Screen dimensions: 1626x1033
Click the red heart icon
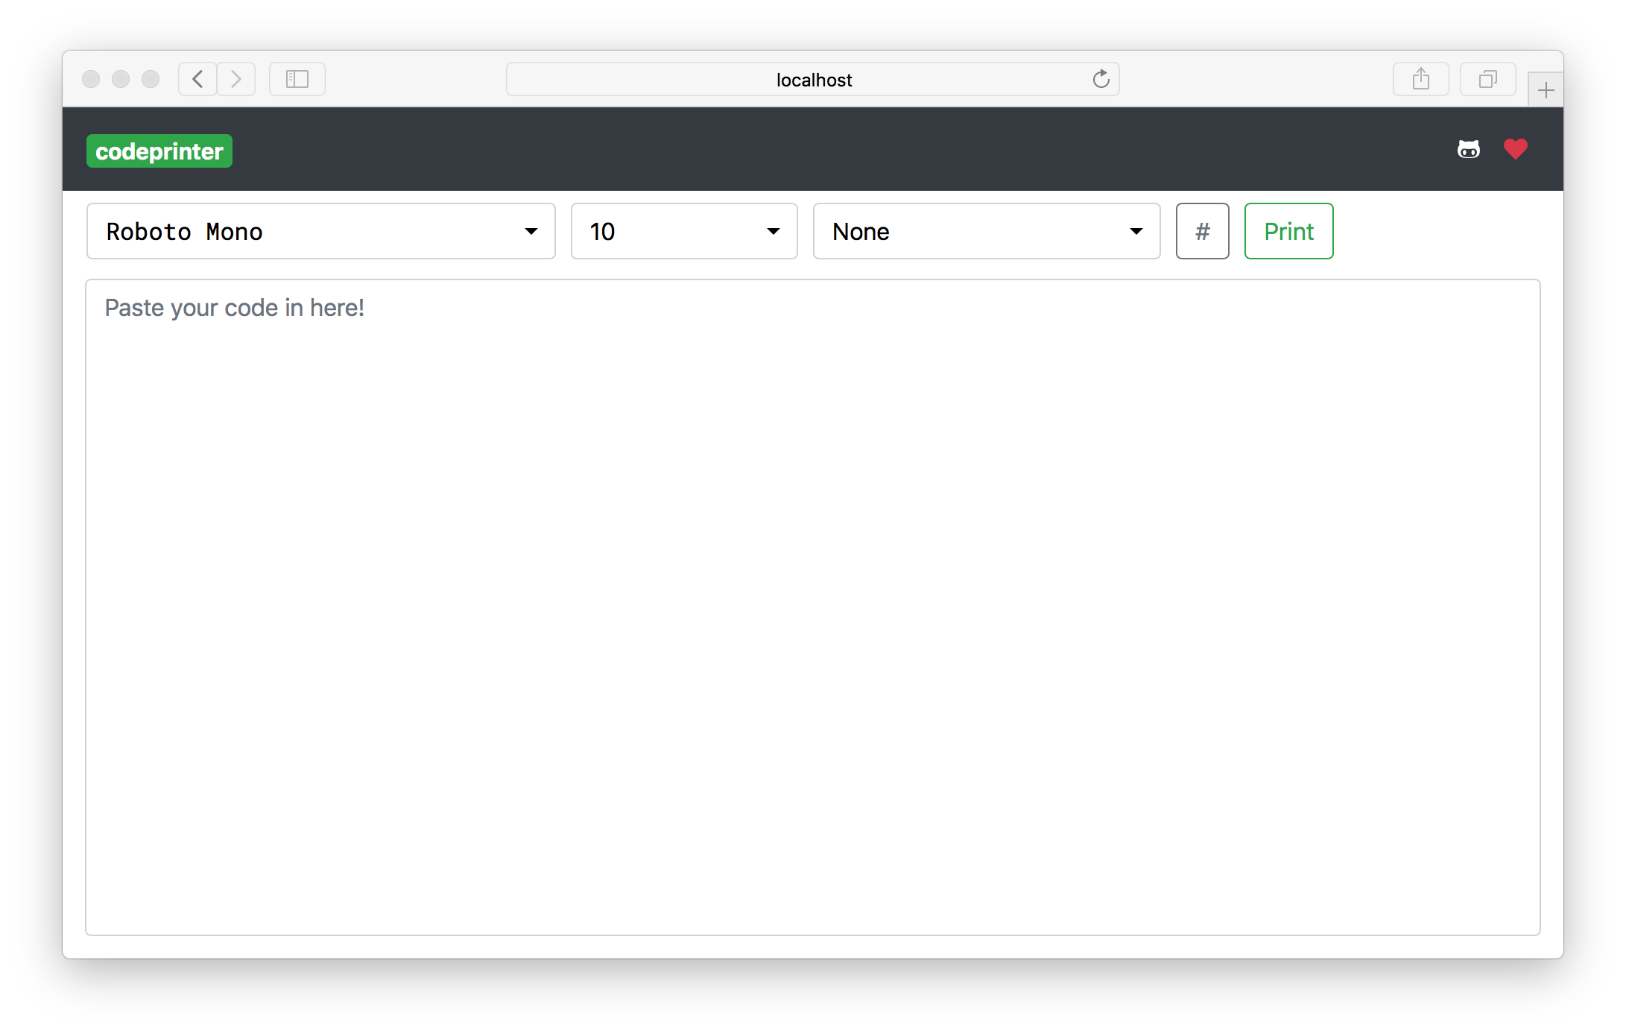1515,150
